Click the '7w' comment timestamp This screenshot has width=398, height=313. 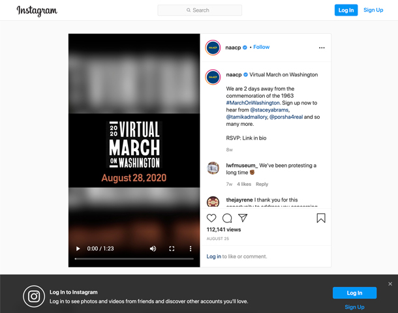pos(229,184)
